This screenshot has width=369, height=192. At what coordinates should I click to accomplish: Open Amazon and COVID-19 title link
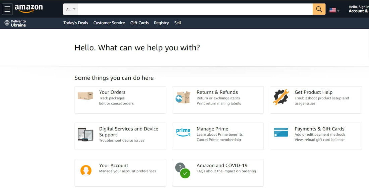(222, 165)
